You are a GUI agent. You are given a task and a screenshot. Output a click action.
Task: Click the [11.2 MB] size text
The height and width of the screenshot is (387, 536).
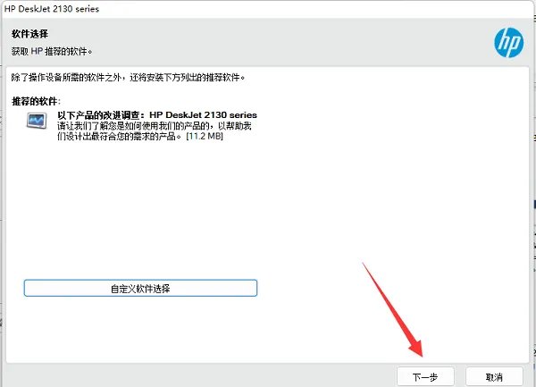point(205,136)
